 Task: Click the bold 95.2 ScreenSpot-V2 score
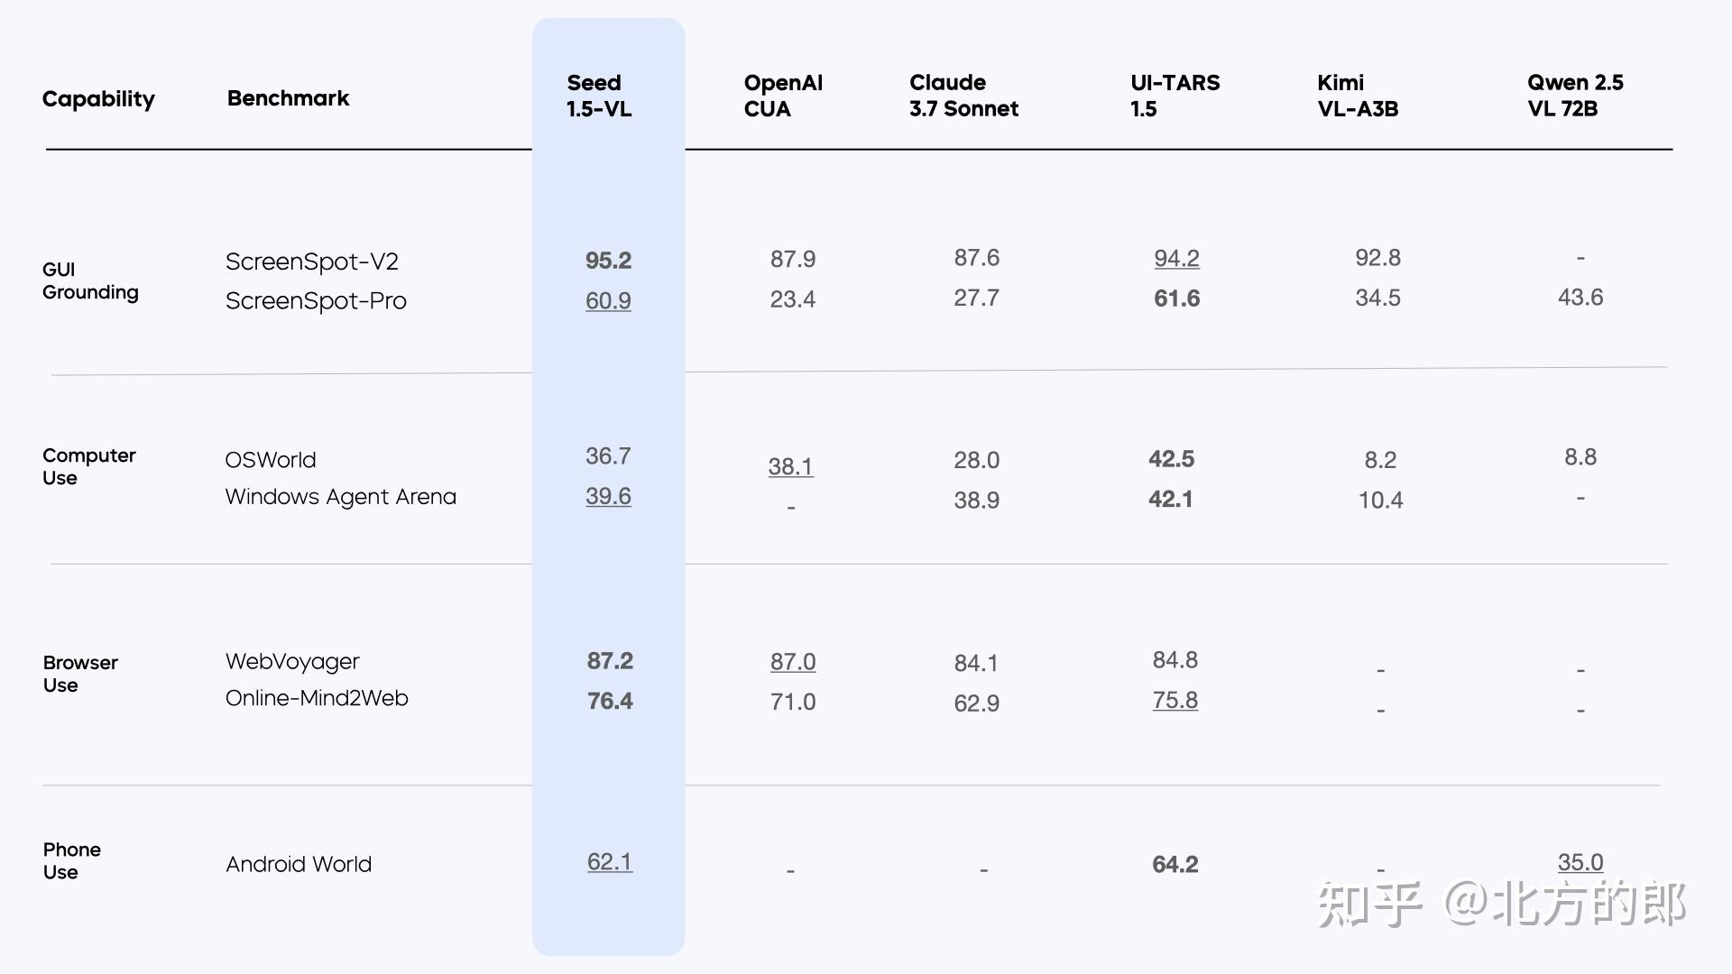tap(608, 261)
